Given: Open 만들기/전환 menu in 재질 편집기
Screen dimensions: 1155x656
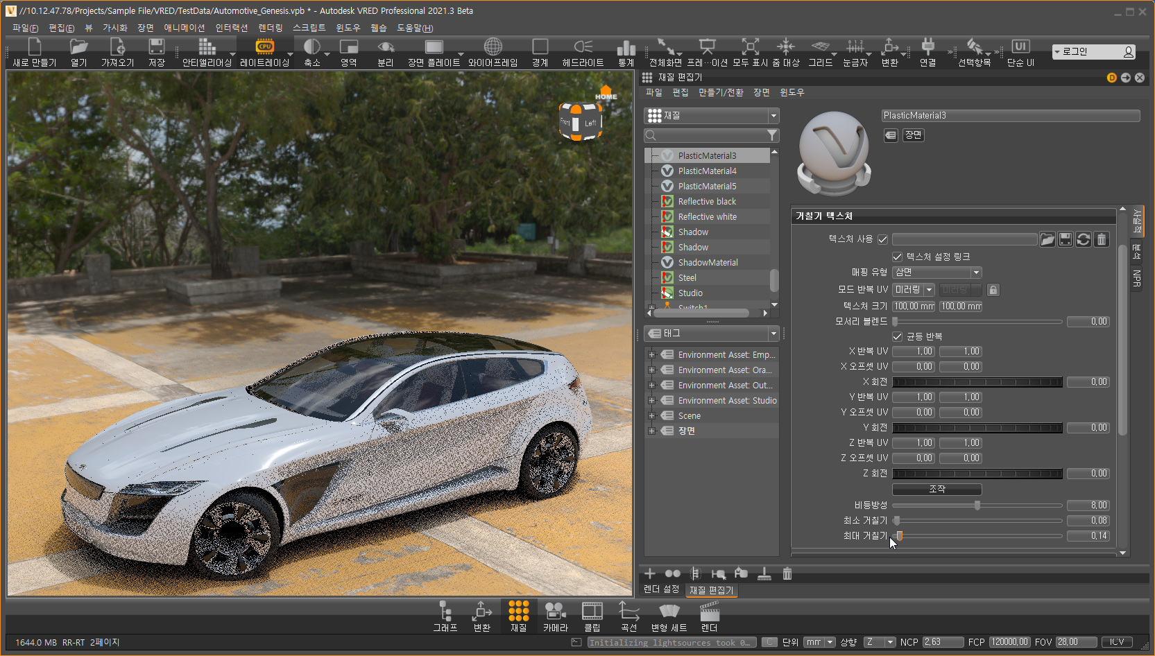Looking at the screenshot, I should pyautogui.click(x=721, y=92).
